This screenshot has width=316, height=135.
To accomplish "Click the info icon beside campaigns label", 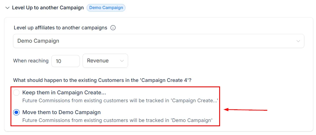I will pyautogui.click(x=113, y=28).
